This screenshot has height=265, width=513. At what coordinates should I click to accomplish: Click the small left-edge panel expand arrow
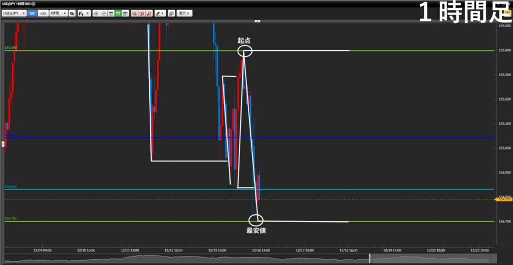tap(2, 144)
